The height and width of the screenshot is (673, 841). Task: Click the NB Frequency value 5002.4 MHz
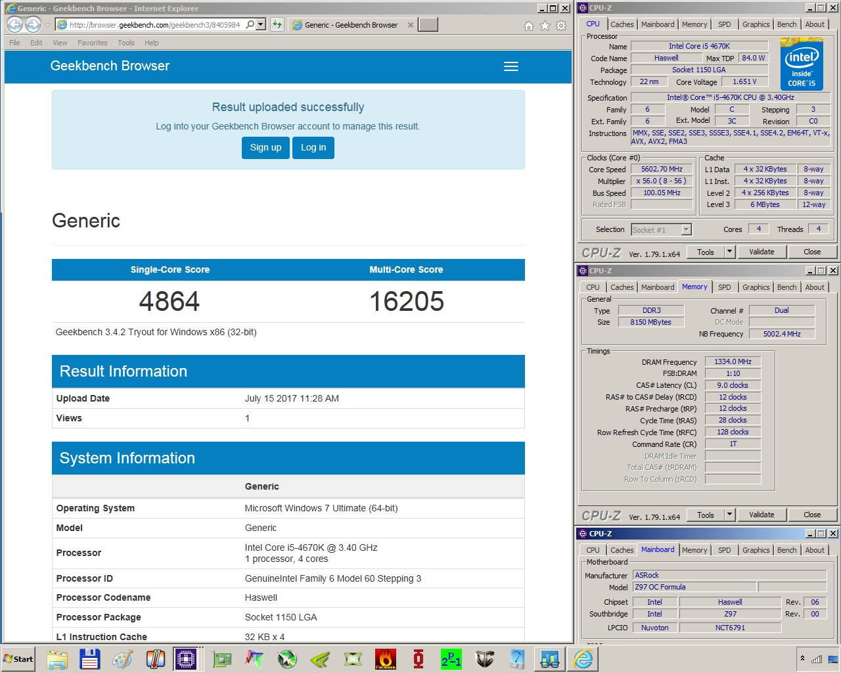782,334
